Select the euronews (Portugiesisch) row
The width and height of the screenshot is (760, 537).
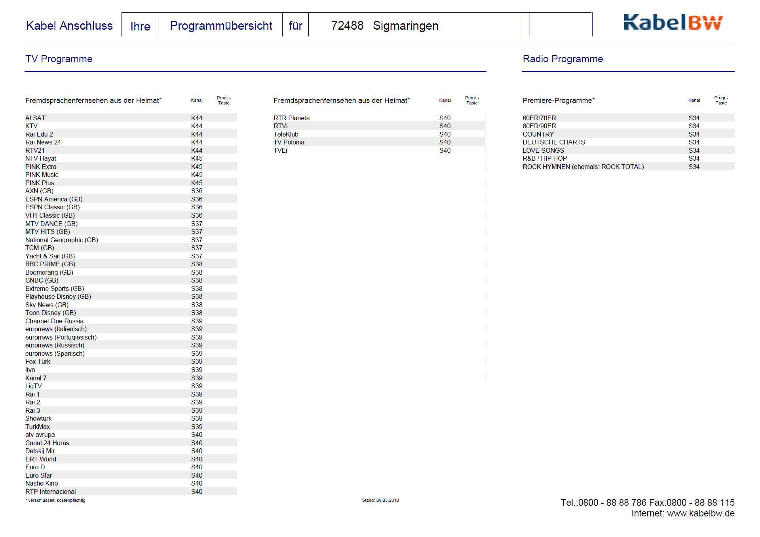(61, 337)
